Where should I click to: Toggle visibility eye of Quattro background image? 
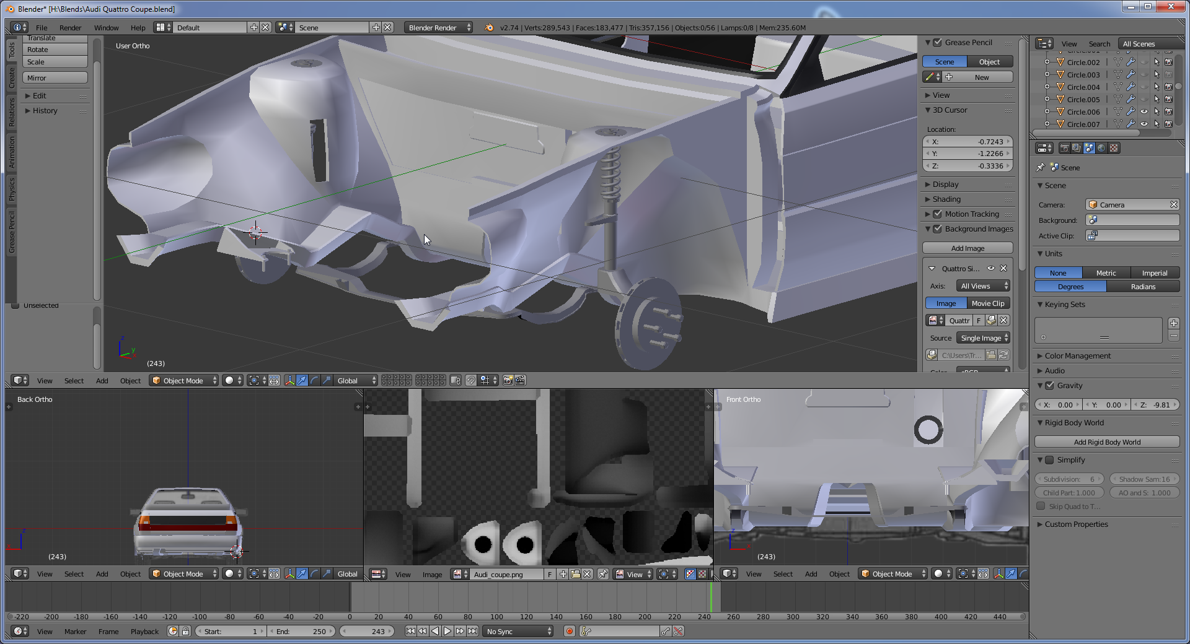[x=991, y=269]
